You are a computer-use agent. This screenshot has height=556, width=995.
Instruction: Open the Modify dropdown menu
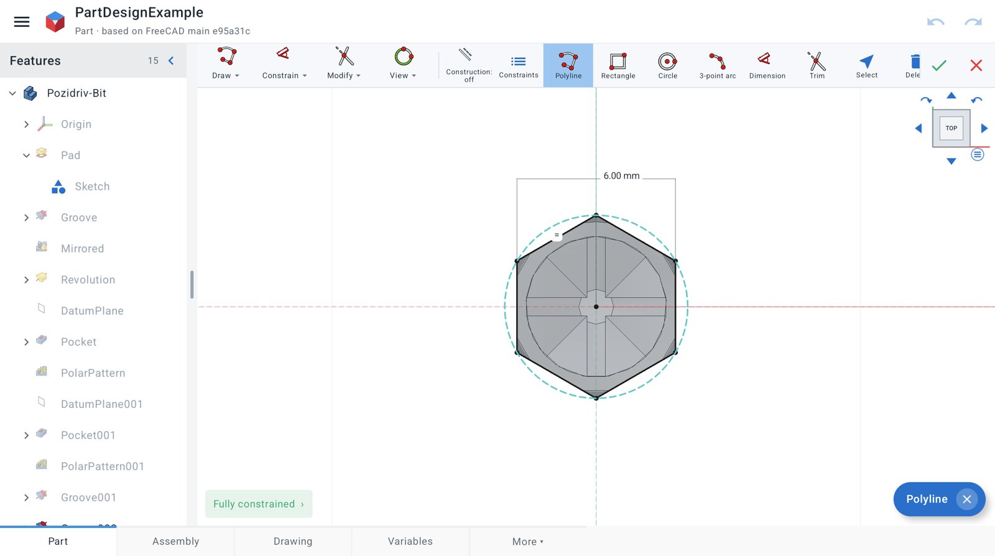(343, 64)
